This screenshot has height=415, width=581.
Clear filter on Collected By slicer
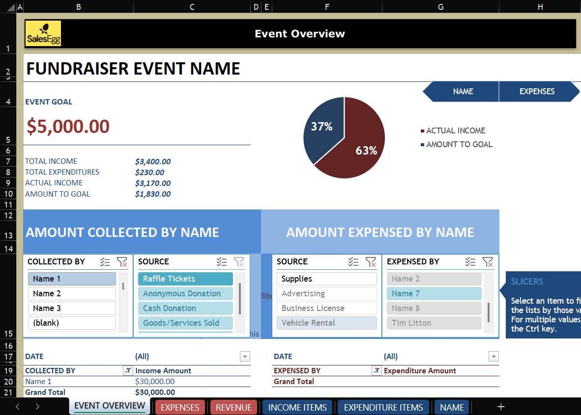pos(122,262)
